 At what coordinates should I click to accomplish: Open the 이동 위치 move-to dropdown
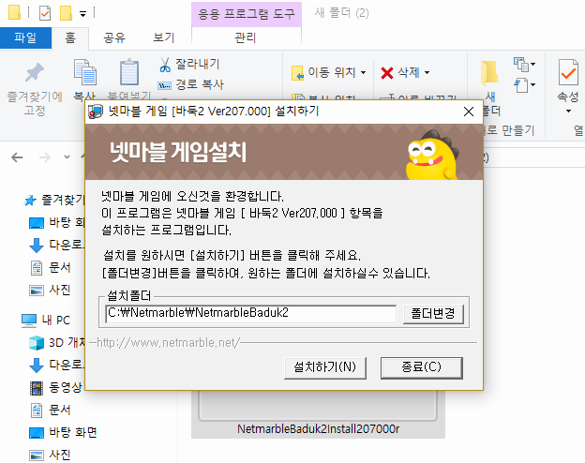click(328, 72)
